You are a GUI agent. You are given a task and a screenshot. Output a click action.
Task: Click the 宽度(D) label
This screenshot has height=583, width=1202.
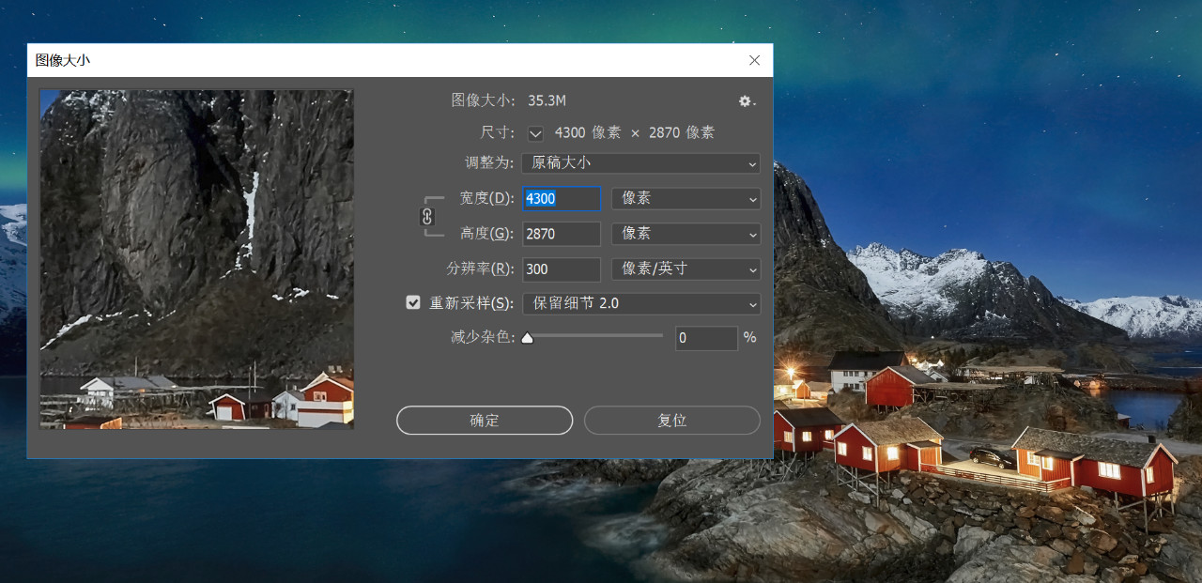(486, 199)
